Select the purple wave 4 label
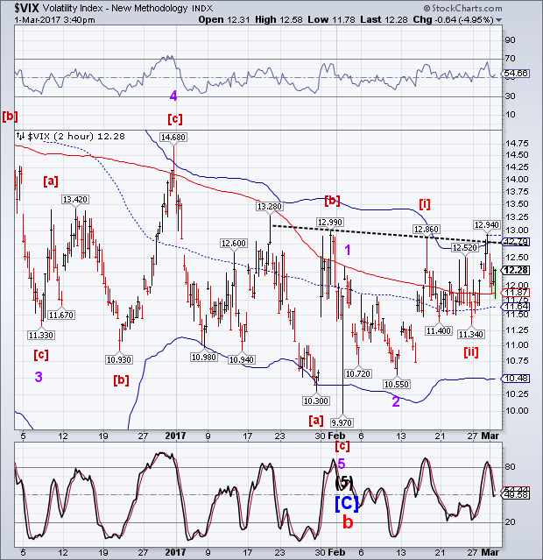 [x=173, y=96]
